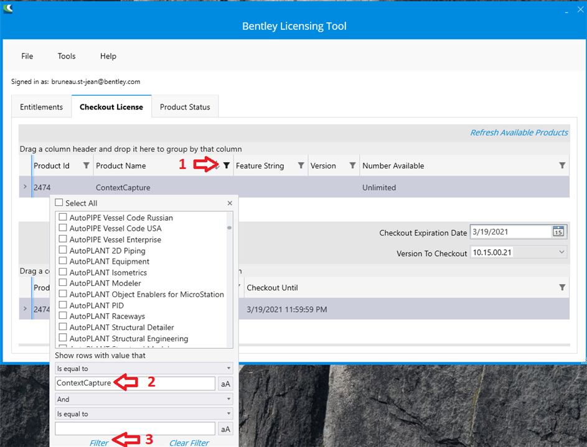The image size is (587, 447).
Task: Open the first 'Is equal to' condition dropdown
Action: pos(144,368)
